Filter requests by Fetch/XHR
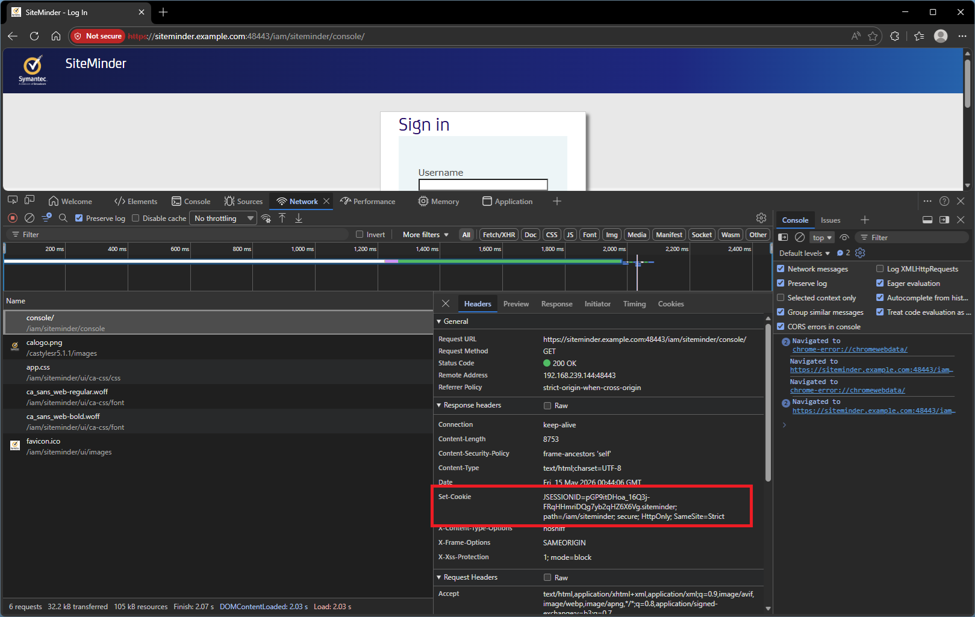975x617 pixels. 499,235
